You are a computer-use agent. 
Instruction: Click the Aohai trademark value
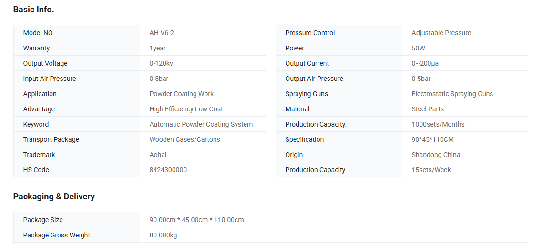click(x=158, y=155)
